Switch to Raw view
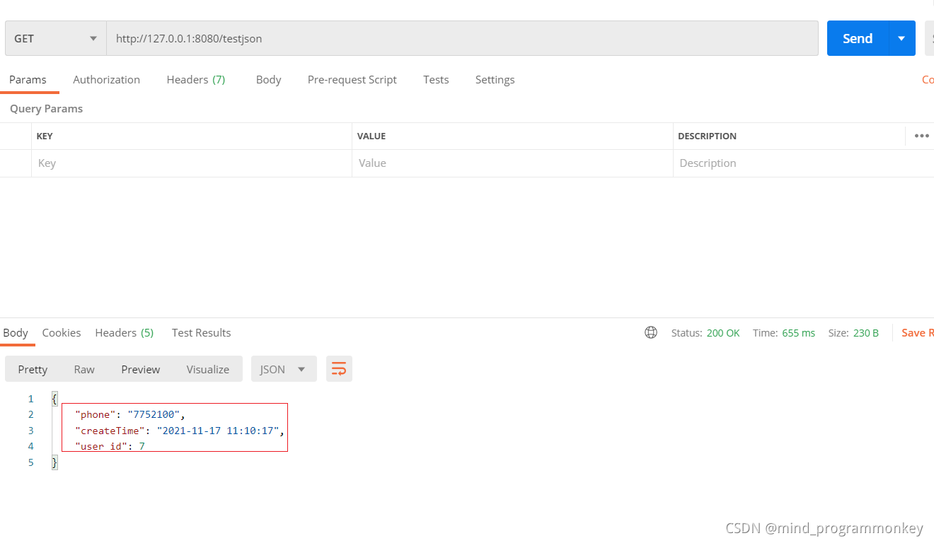Image resolution: width=934 pixels, height=543 pixels. point(84,369)
